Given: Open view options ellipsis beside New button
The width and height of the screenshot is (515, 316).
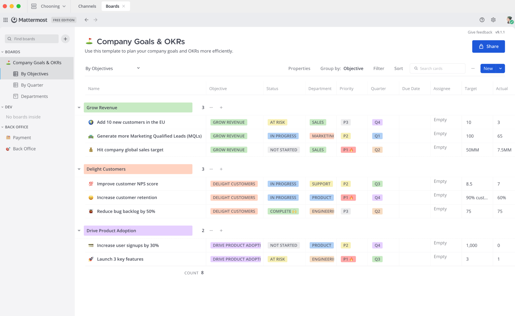Looking at the screenshot, I should click(x=473, y=68).
